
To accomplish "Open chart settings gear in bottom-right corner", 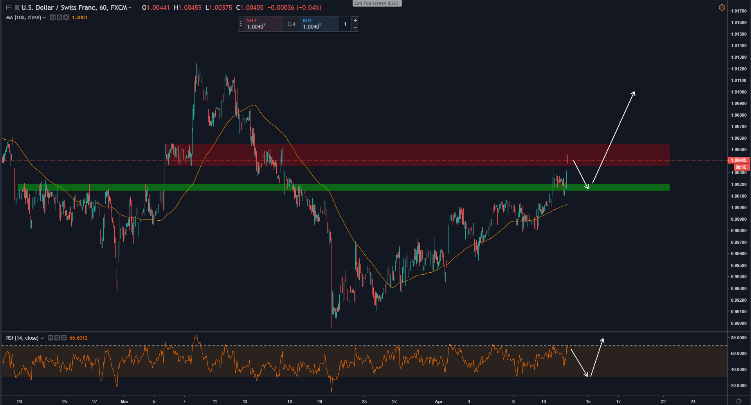I will (x=738, y=401).
